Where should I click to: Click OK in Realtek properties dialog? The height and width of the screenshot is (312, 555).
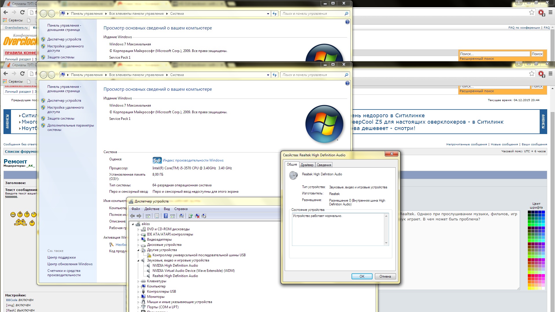tap(362, 276)
